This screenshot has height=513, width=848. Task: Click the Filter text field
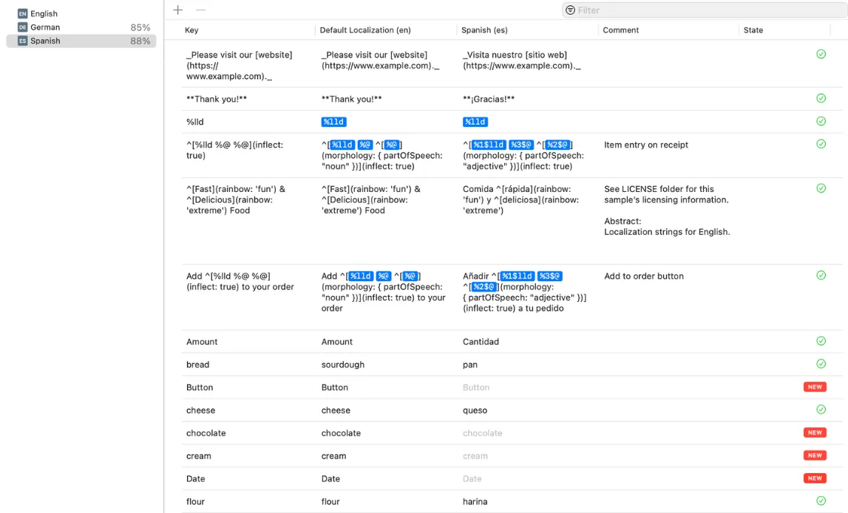(702, 10)
